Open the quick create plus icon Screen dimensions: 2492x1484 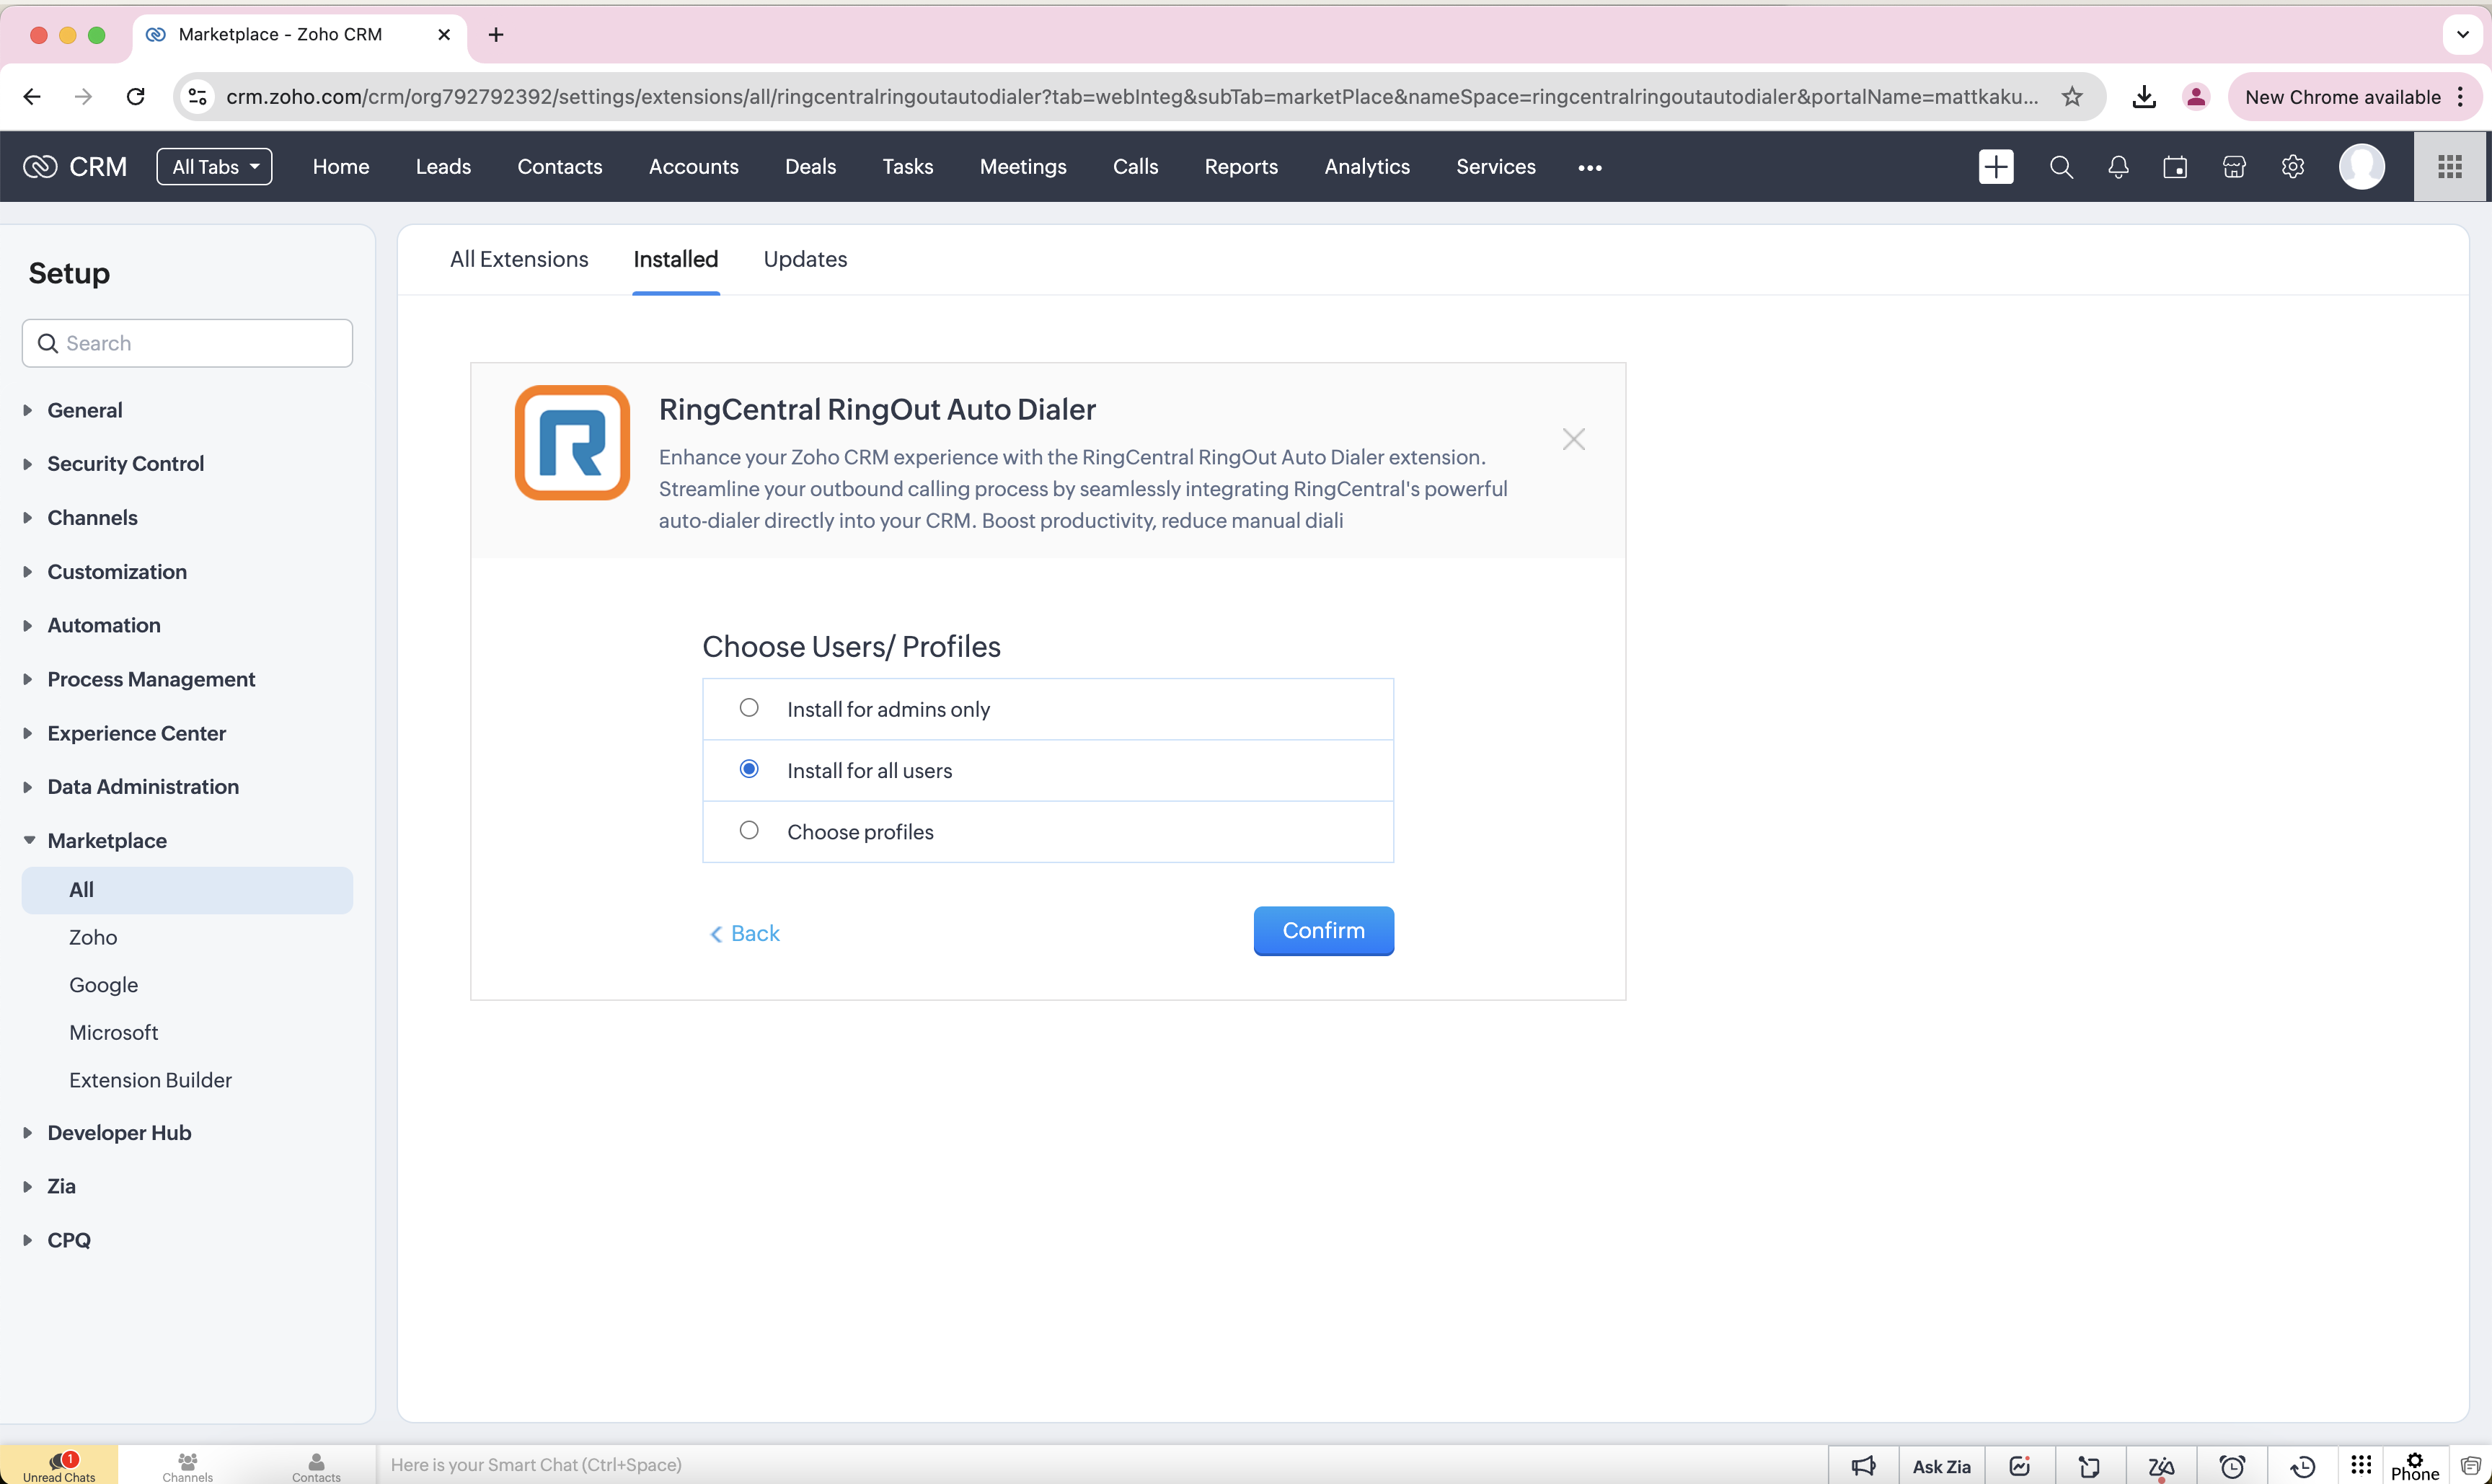[1995, 167]
